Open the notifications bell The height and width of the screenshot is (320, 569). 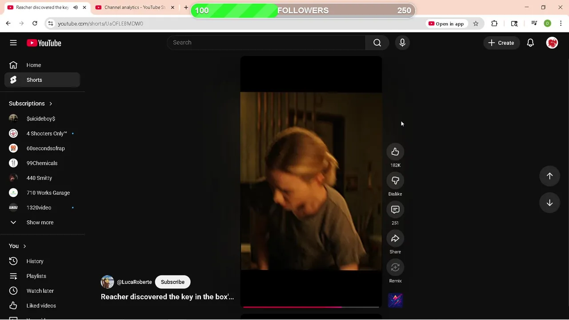[530, 43]
